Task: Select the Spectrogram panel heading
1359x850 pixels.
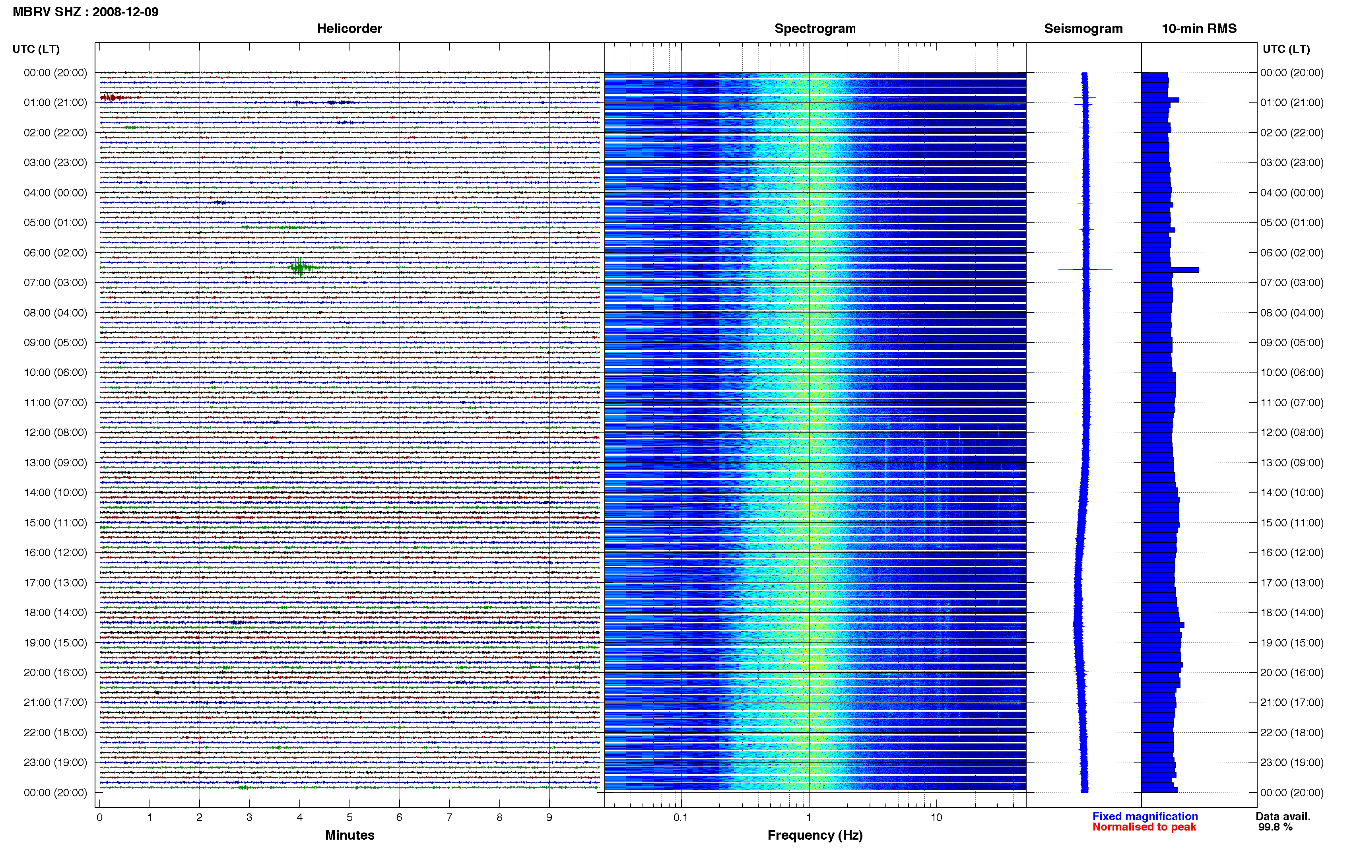Action: point(814,29)
